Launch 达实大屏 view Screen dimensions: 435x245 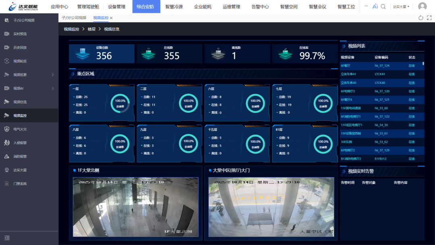tap(24, 170)
